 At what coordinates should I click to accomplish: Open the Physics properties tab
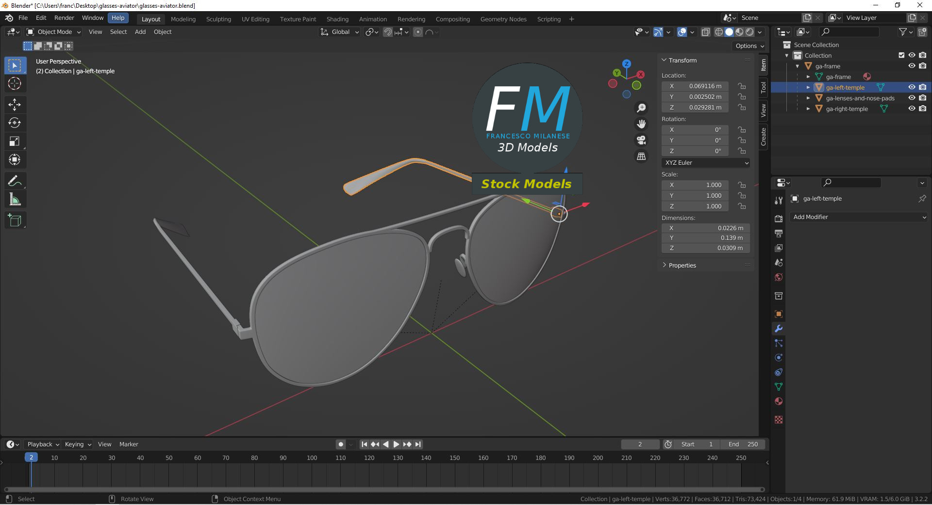(779, 358)
